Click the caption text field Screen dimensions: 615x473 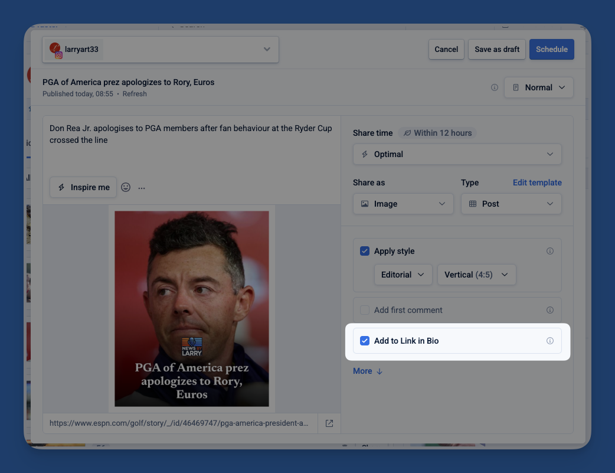[191, 148]
